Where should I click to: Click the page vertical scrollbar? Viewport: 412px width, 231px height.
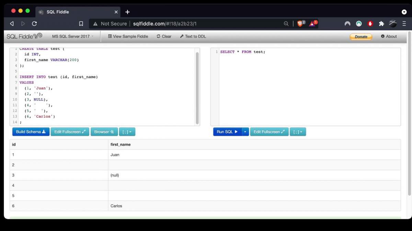pyautogui.click(x=409, y=113)
